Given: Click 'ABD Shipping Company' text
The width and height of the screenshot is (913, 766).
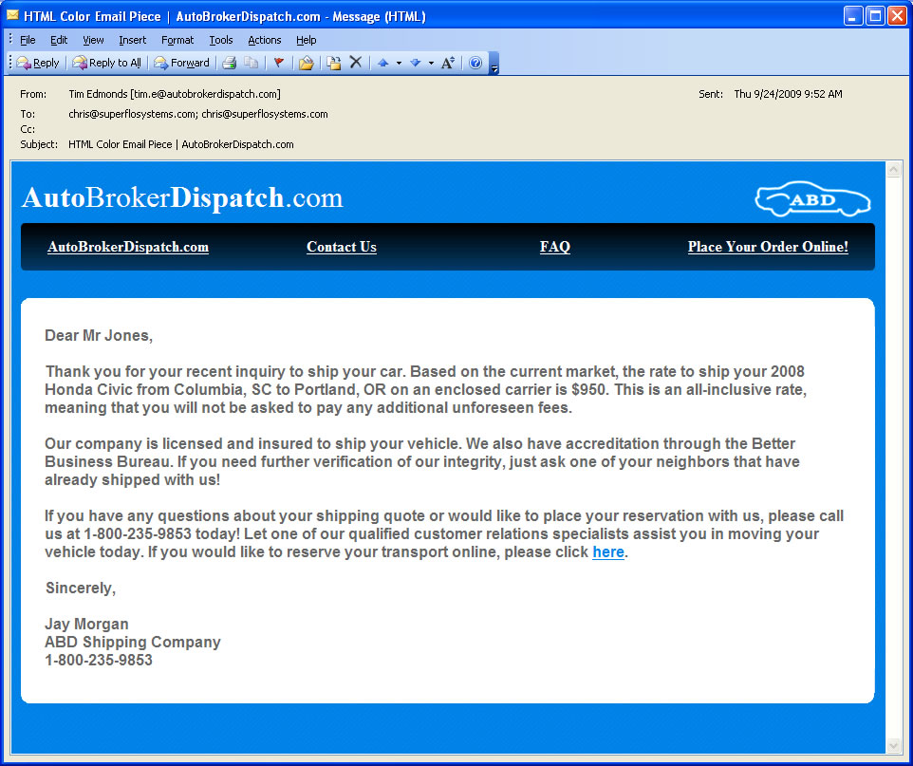Looking at the screenshot, I should [x=133, y=642].
